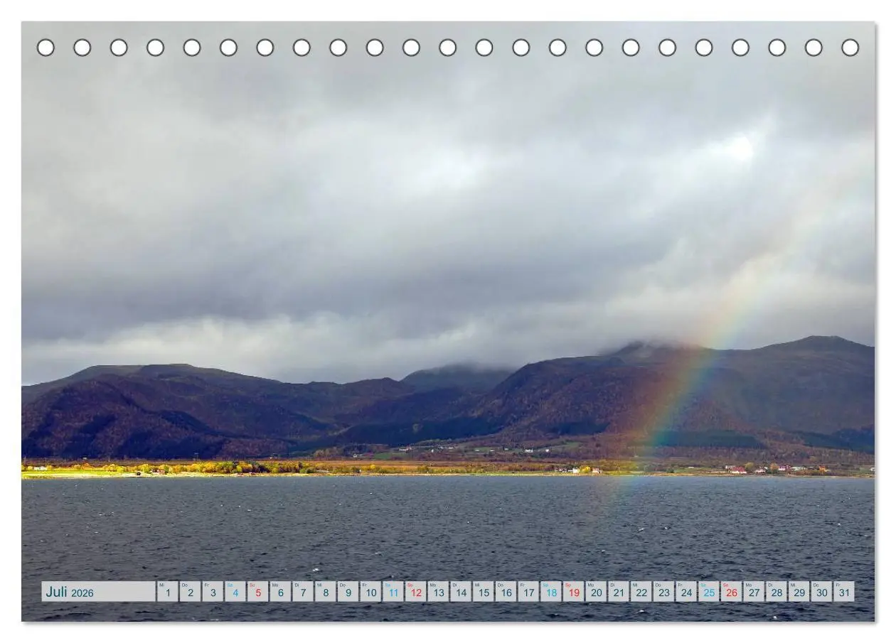Choose day 10 (Fr) in the strip
Image resolution: width=896 pixels, height=643 pixels.
[x=370, y=591]
